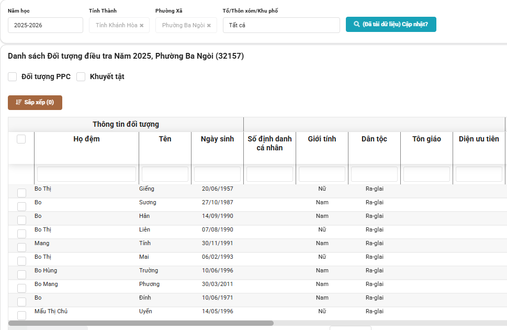The height and width of the screenshot is (330, 507).
Task: Click the Số định danh cá nhân filter input
Action: point(269,174)
